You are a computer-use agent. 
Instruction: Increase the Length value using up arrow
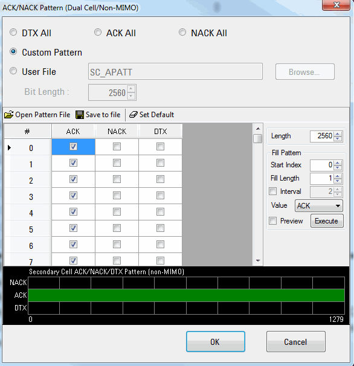pos(338,133)
